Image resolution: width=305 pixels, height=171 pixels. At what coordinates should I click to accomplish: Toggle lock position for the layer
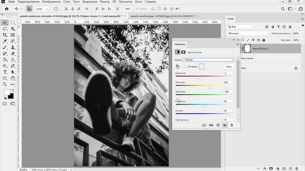point(253,40)
